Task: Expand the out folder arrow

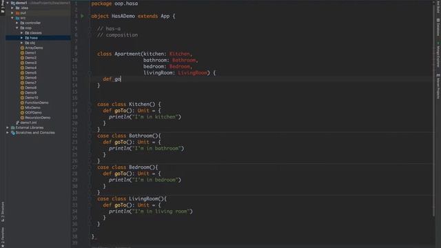Action: (12, 13)
